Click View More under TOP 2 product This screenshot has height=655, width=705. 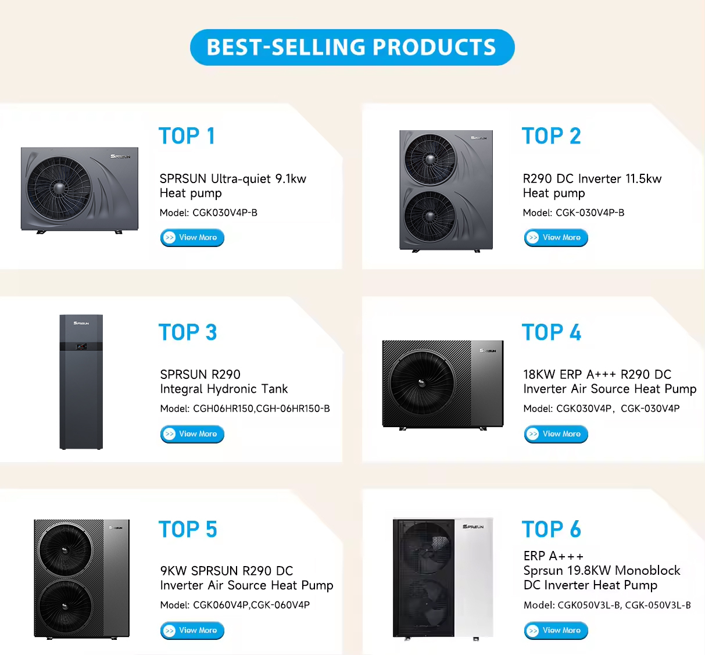coord(556,238)
